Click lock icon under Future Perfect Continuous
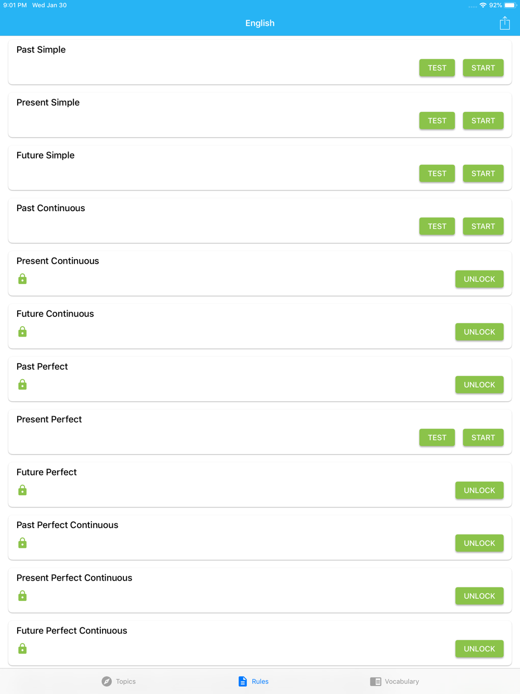 (22, 649)
